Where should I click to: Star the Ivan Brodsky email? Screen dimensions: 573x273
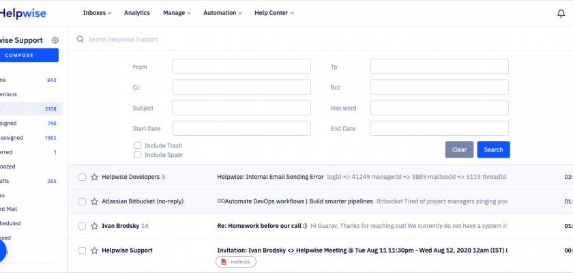pos(95,226)
